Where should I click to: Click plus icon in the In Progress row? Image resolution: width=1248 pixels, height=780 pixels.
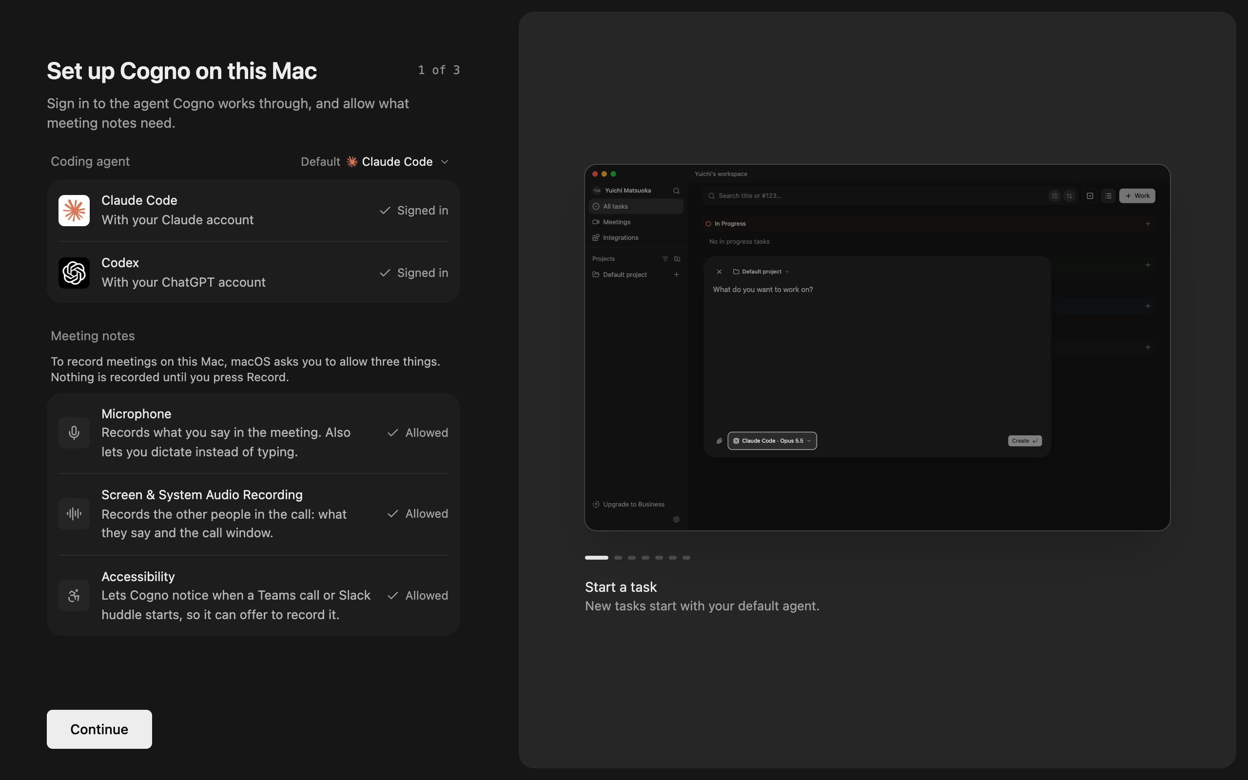(x=1148, y=224)
